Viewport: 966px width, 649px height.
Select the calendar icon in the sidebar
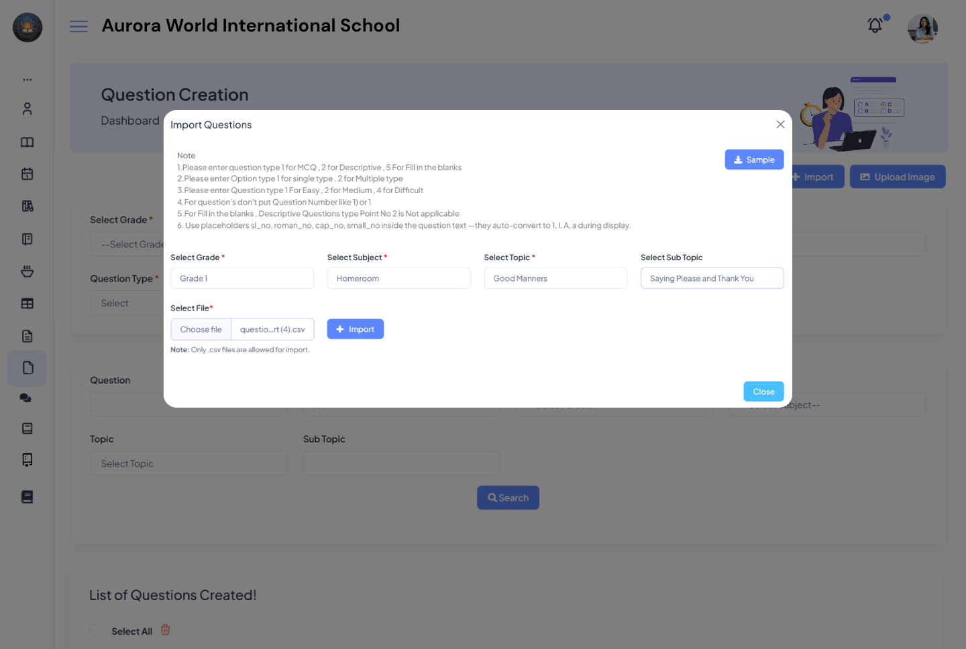28,174
